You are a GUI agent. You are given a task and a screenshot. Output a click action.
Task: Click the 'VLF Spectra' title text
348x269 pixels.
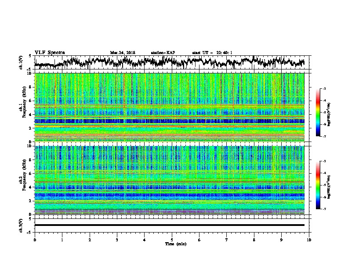tap(50, 53)
